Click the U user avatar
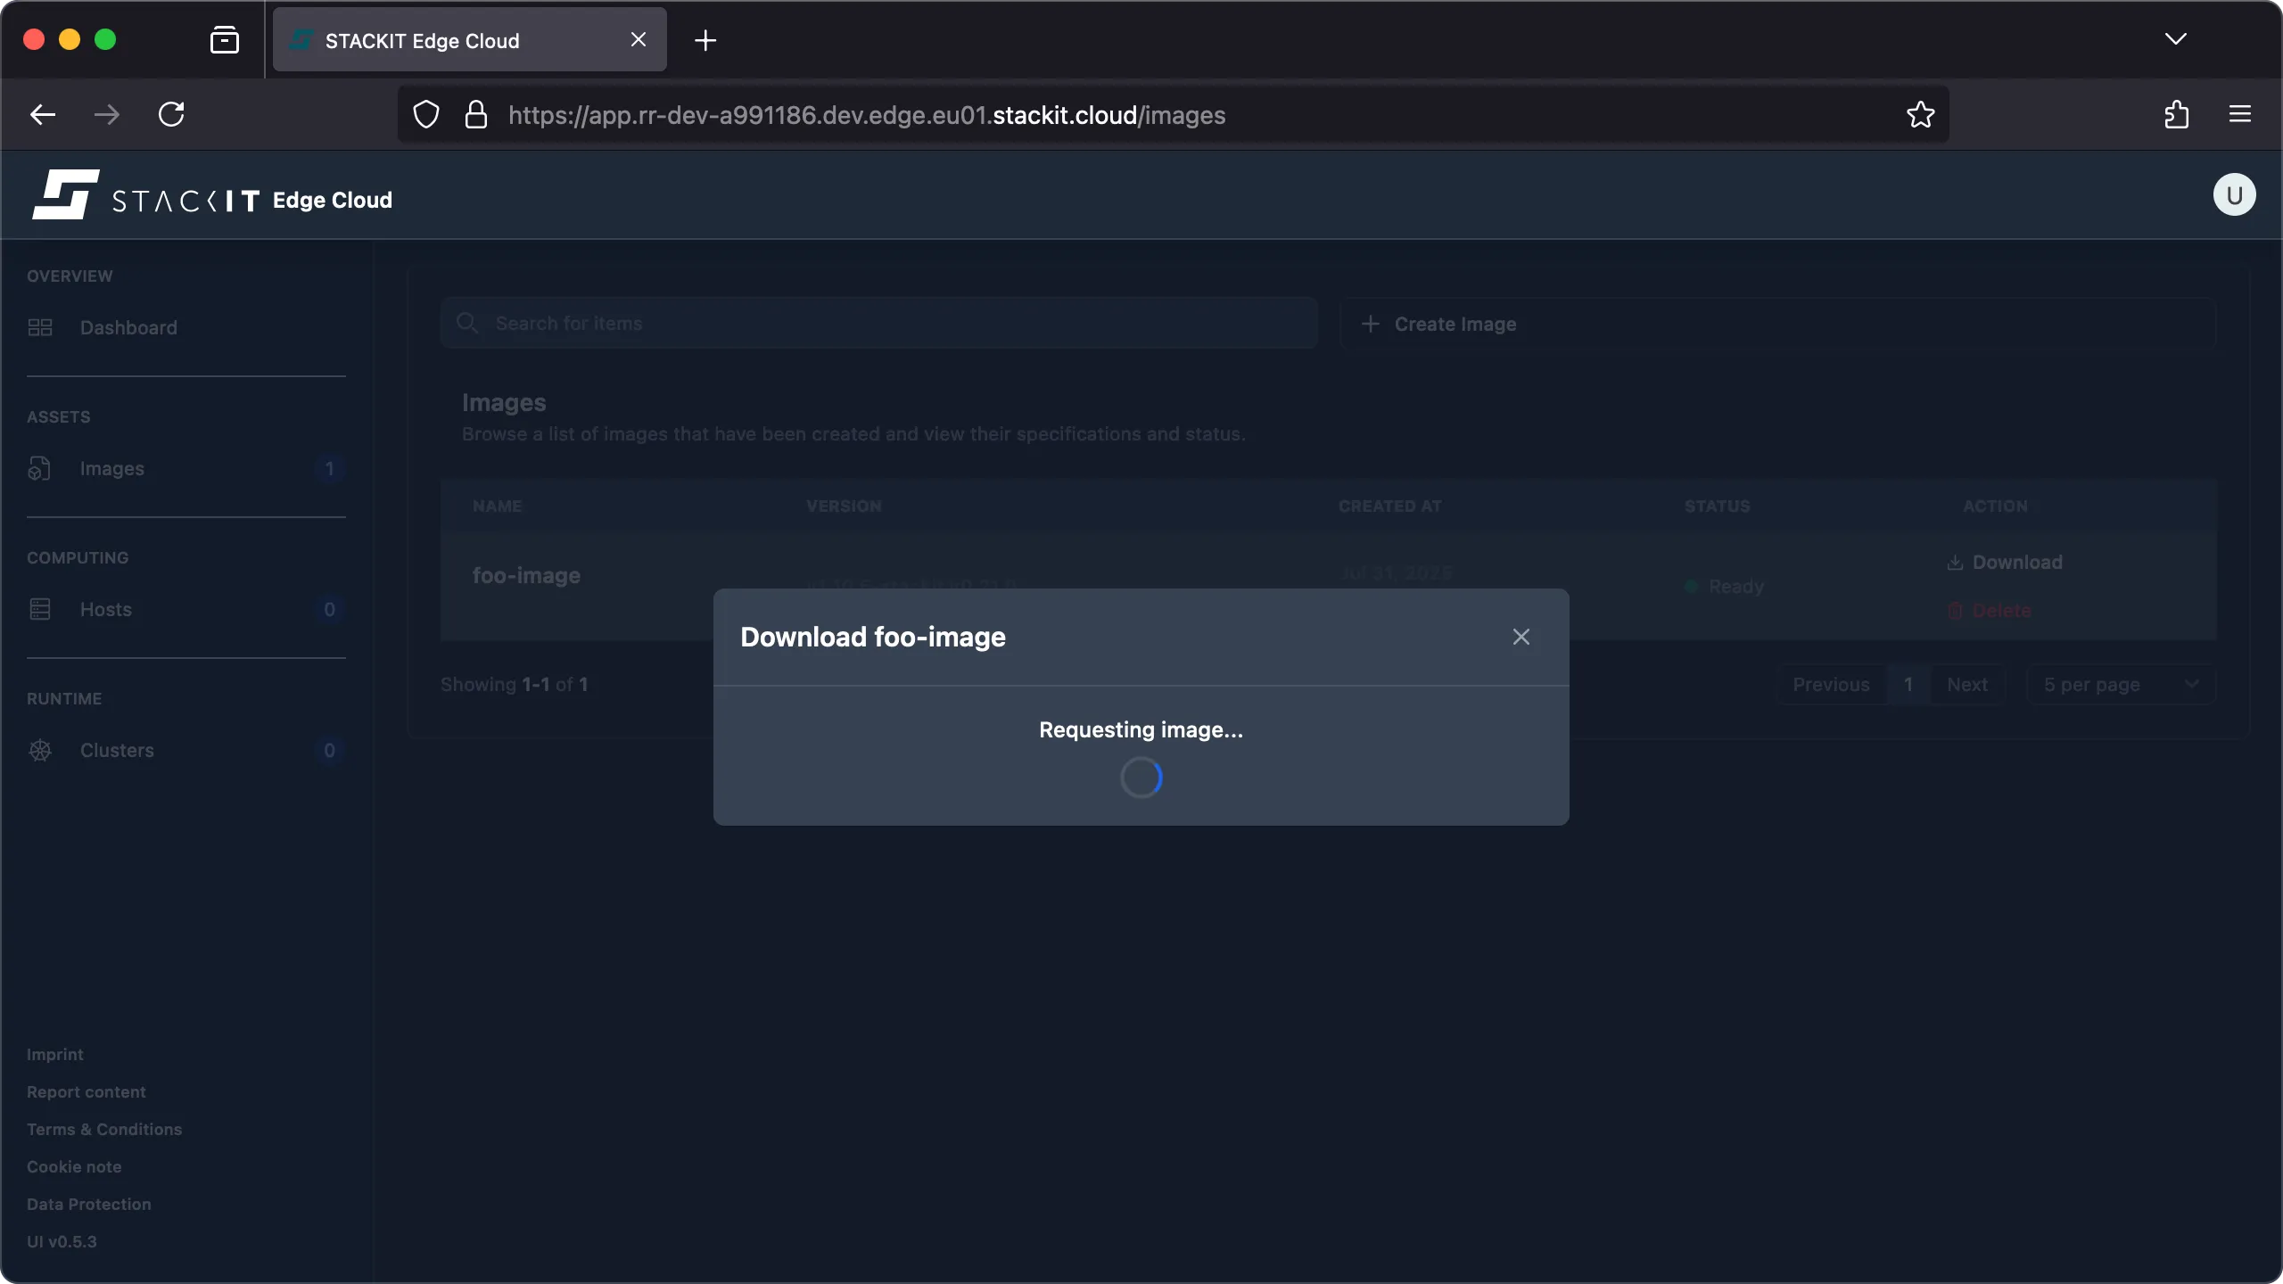2283x1284 pixels. tap(2233, 194)
